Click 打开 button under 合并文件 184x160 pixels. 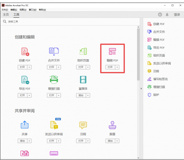[x=52, y=67]
